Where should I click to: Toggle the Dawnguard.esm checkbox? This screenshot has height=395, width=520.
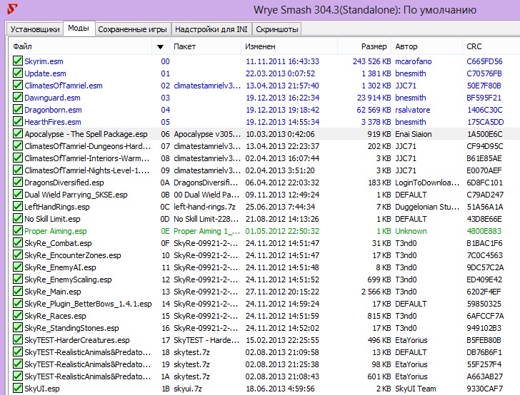[18, 98]
